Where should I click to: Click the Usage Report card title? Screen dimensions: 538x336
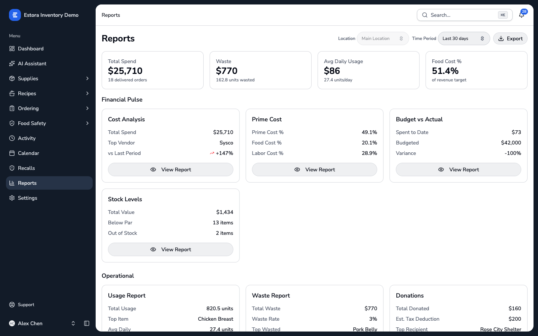click(127, 295)
